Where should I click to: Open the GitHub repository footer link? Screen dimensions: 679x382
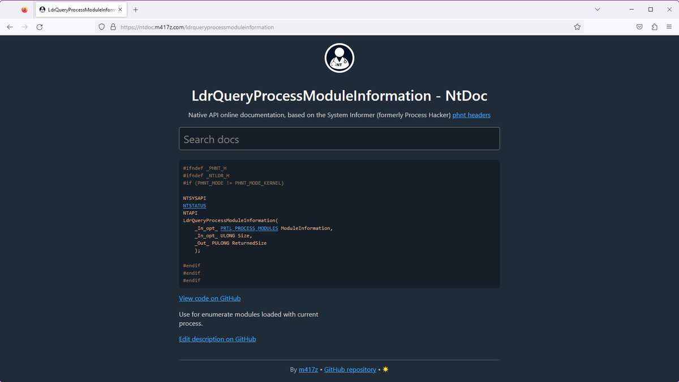click(350, 370)
